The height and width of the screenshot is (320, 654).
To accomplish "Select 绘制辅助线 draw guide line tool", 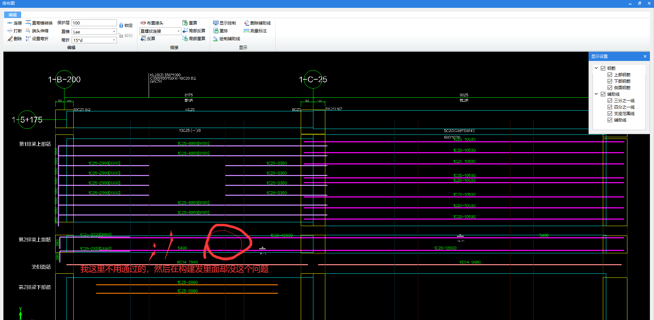I will [x=226, y=38].
